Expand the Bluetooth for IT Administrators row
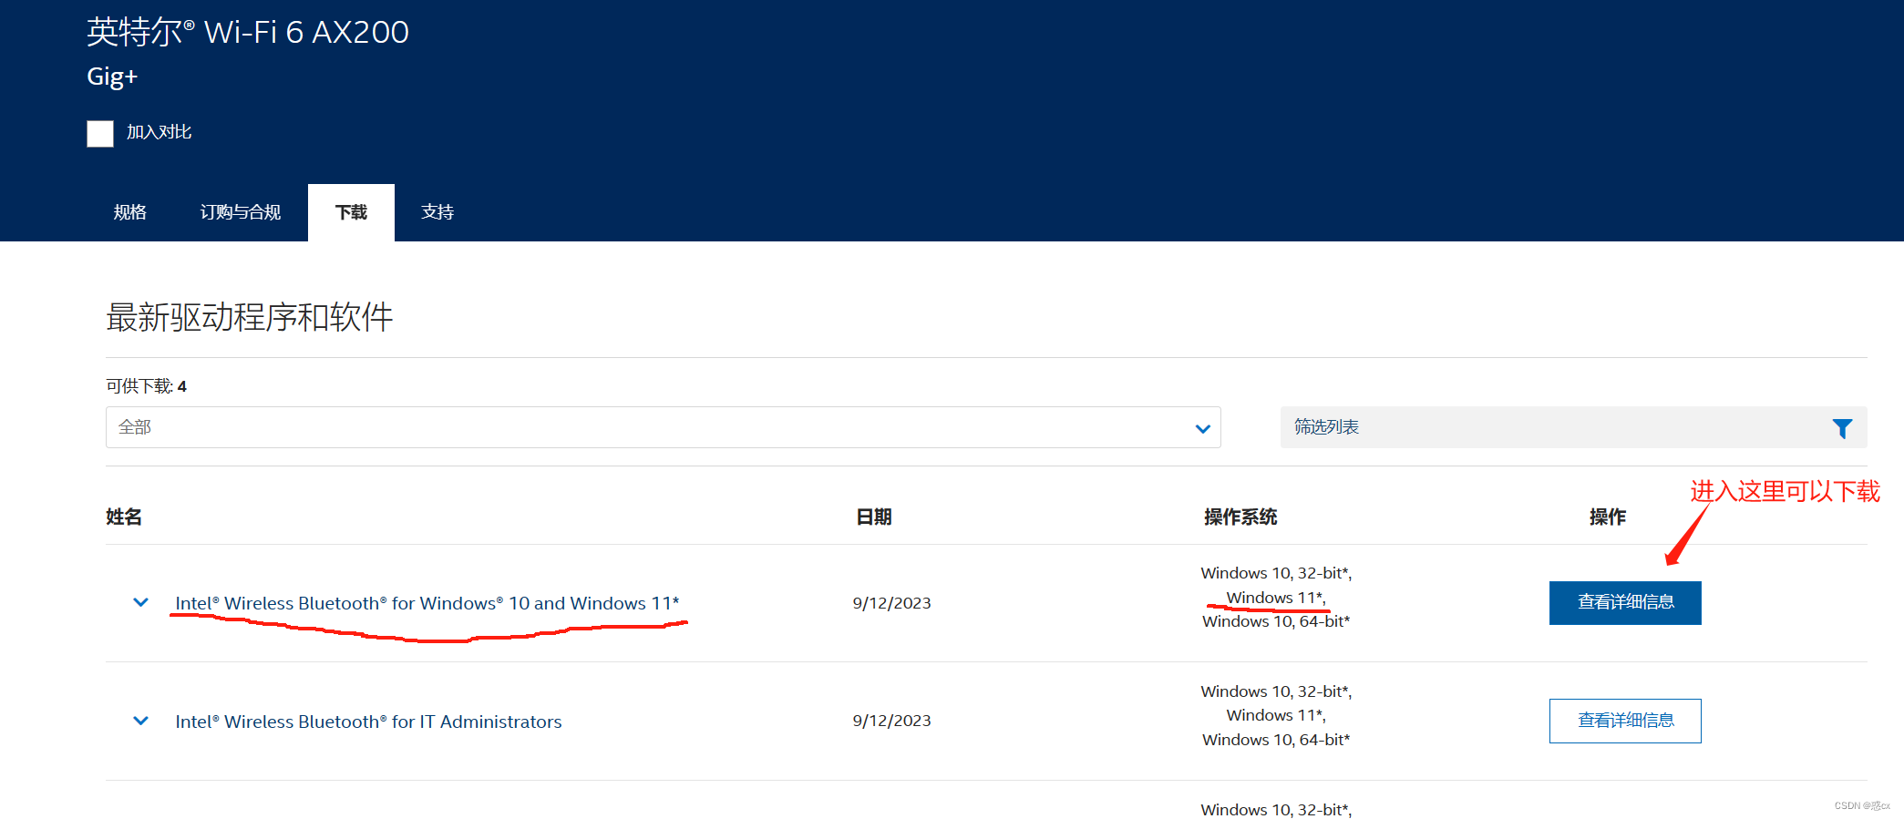 (x=140, y=721)
